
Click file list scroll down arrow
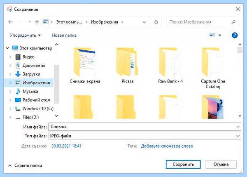click(240, 116)
